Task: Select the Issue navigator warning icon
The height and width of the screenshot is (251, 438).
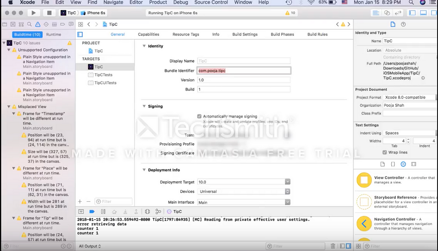Action: click(38, 24)
